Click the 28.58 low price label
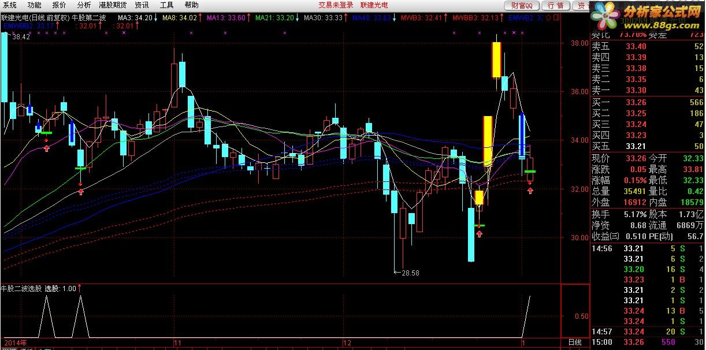The width and height of the screenshot is (706, 350). (x=410, y=273)
